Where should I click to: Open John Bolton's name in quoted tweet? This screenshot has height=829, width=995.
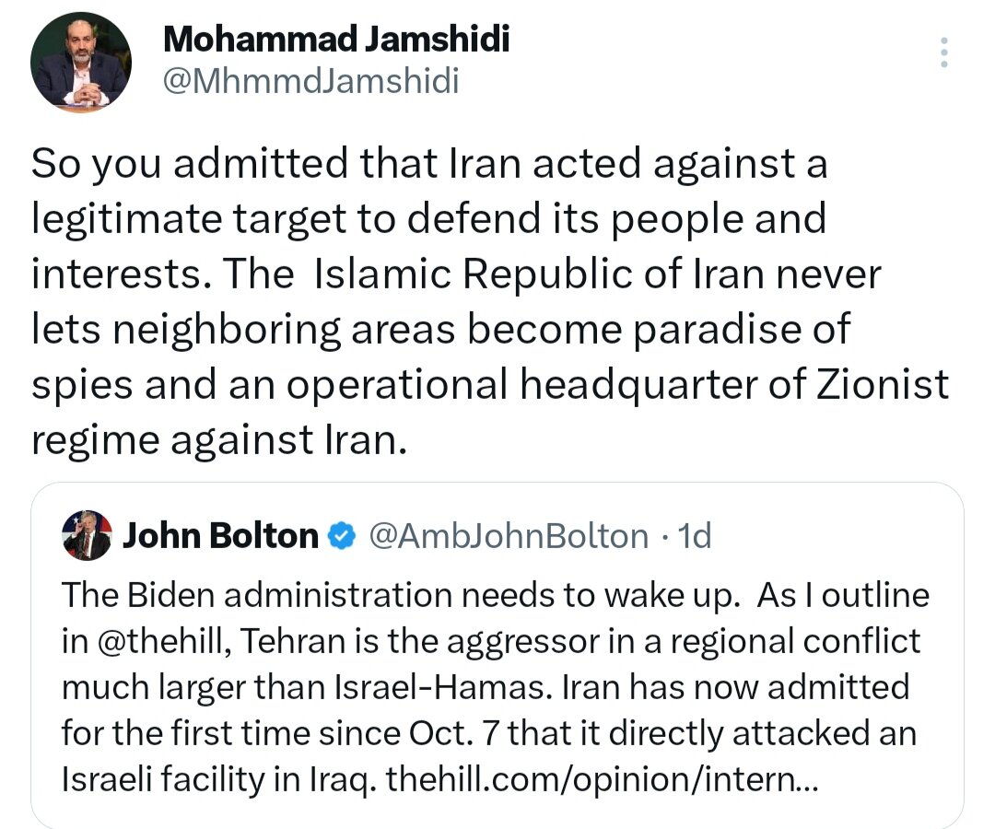[220, 535]
